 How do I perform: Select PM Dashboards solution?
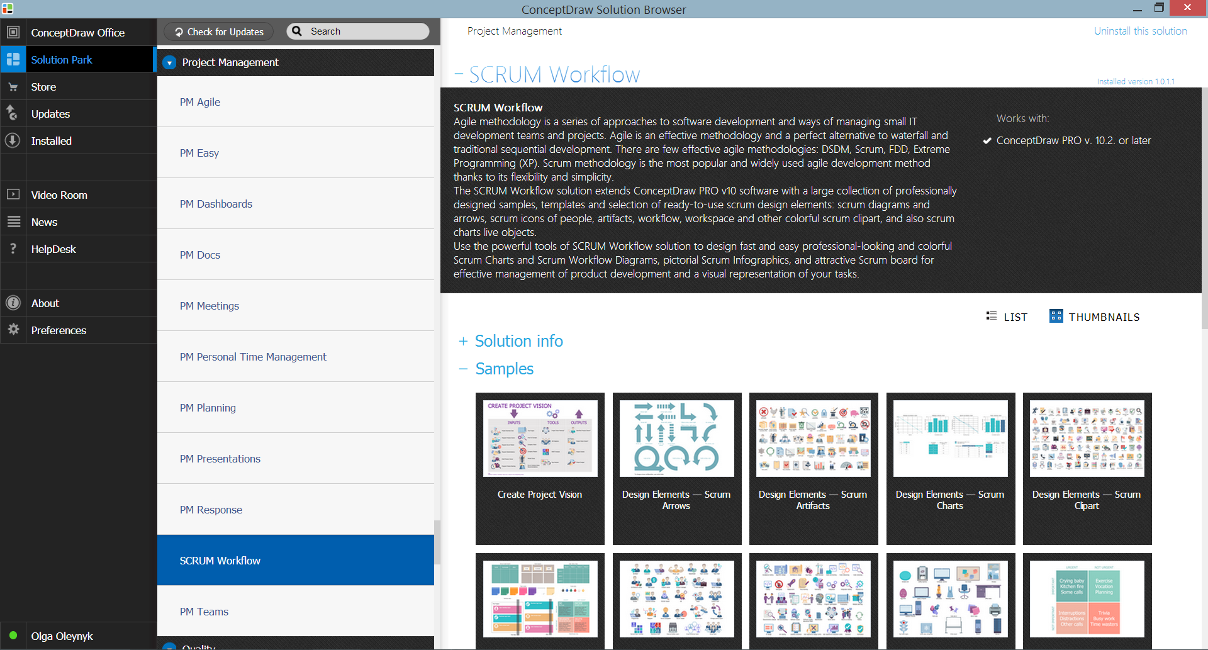click(x=295, y=204)
